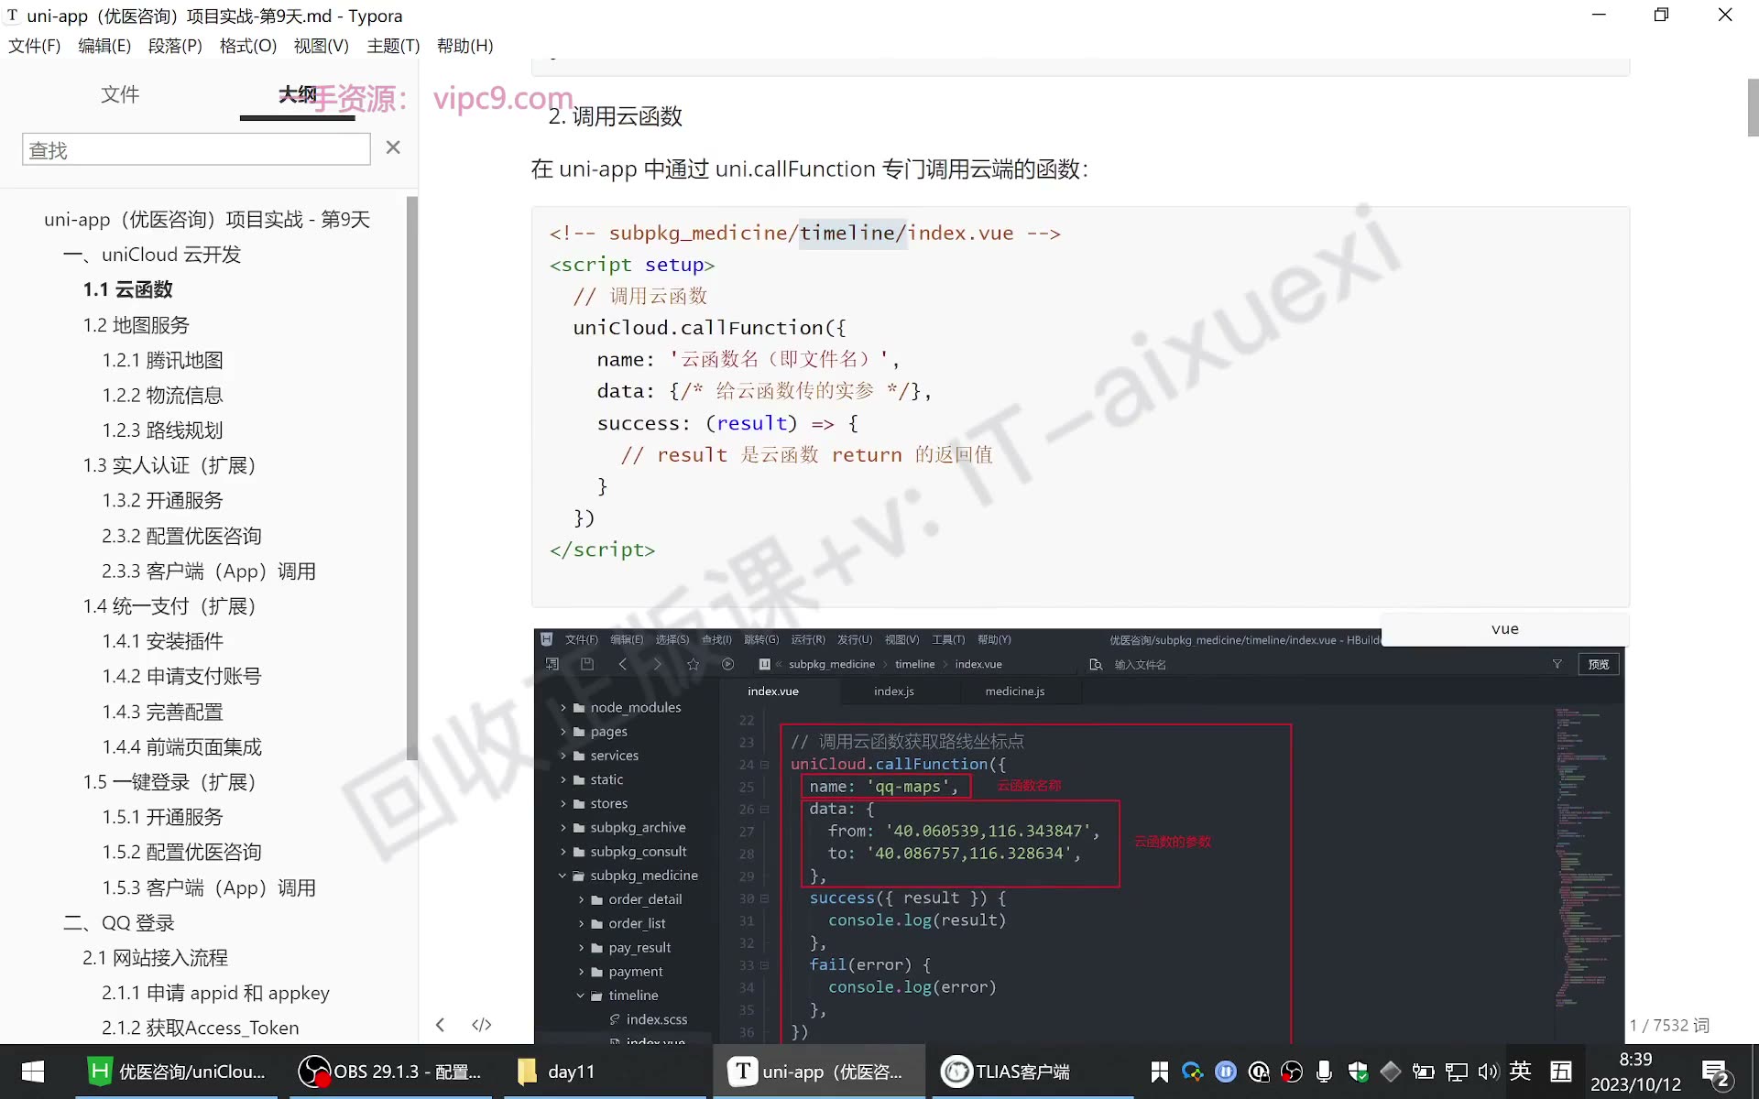Screen dimensions: 1759x1099
Task: Toggle 英 input language indicator
Action: (1521, 1071)
